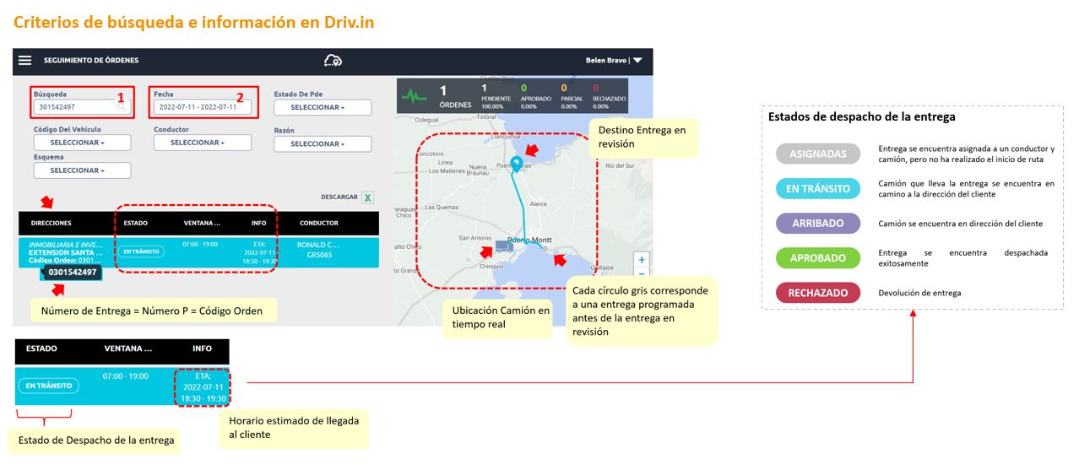Click the 1 ÓRDENES total counter
This screenshot has width=1079, height=470.
[454, 97]
